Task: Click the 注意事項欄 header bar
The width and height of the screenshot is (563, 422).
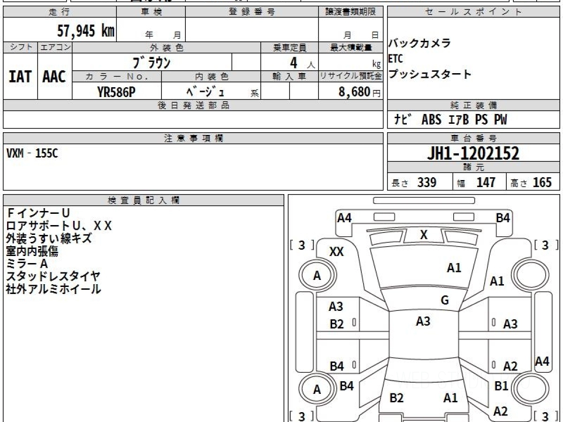Action: [x=193, y=138]
